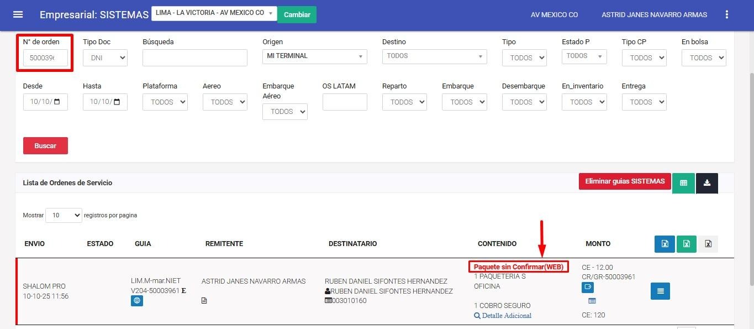Open the hamburger navigation menu
This screenshot has width=754, height=329.
[18, 15]
